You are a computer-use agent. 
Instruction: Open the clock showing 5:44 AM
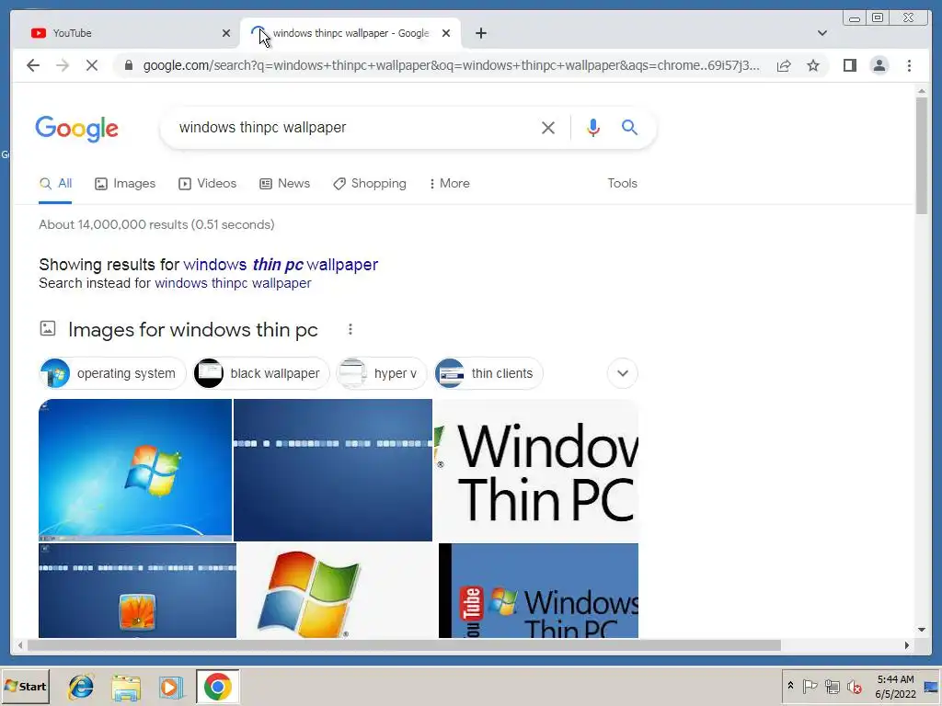(895, 686)
